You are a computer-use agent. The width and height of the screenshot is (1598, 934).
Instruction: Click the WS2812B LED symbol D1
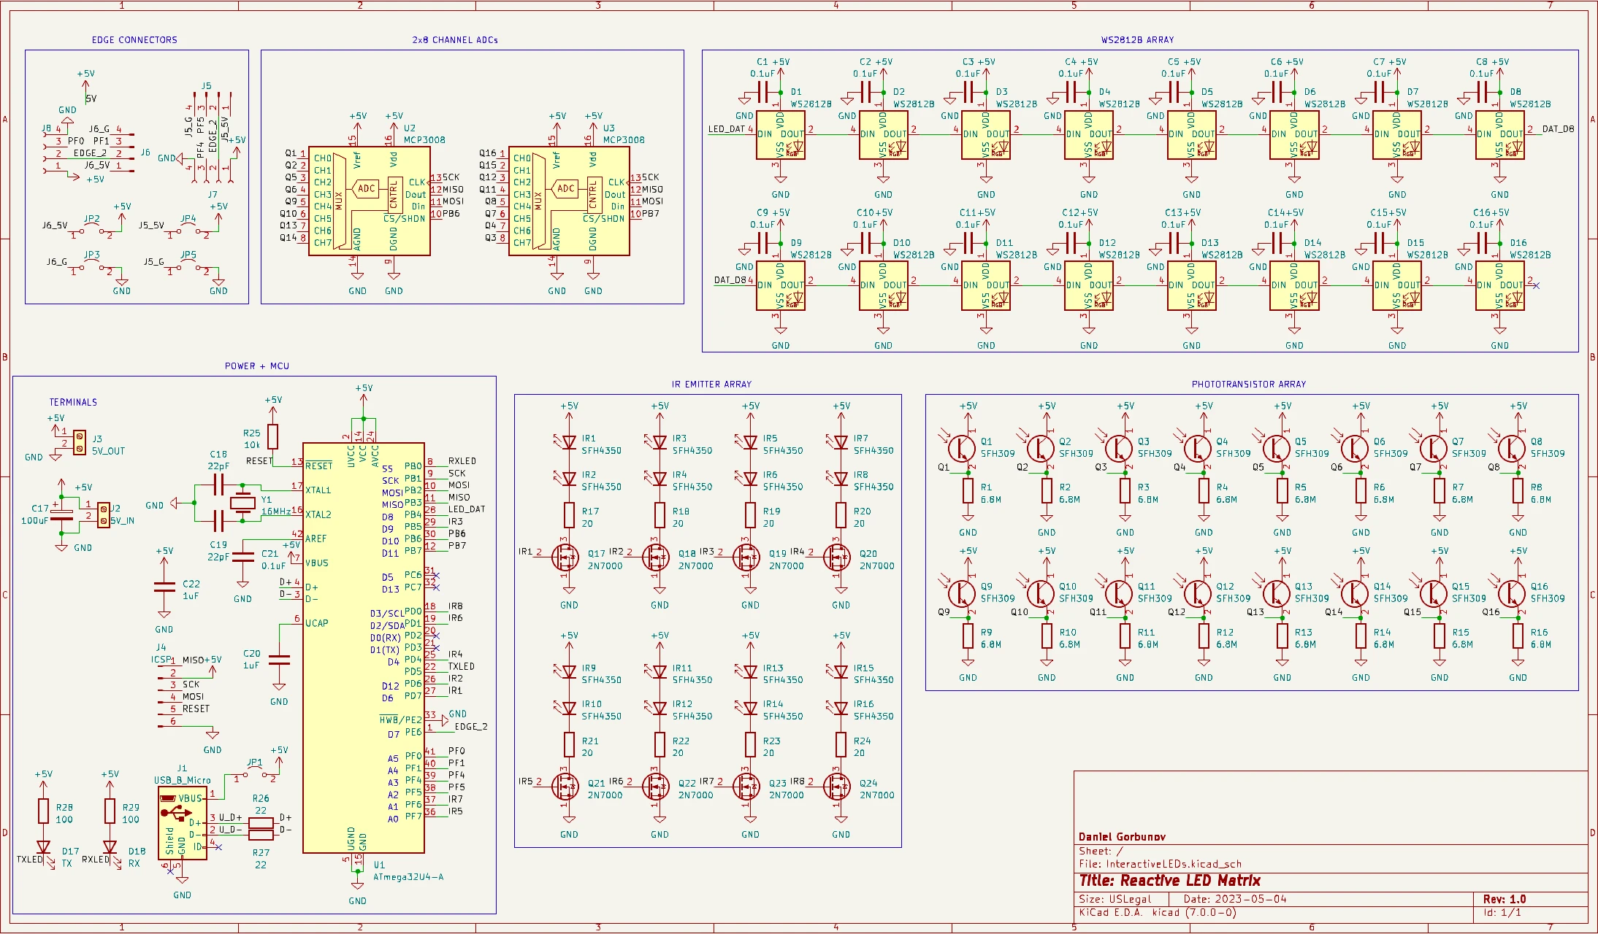point(779,135)
